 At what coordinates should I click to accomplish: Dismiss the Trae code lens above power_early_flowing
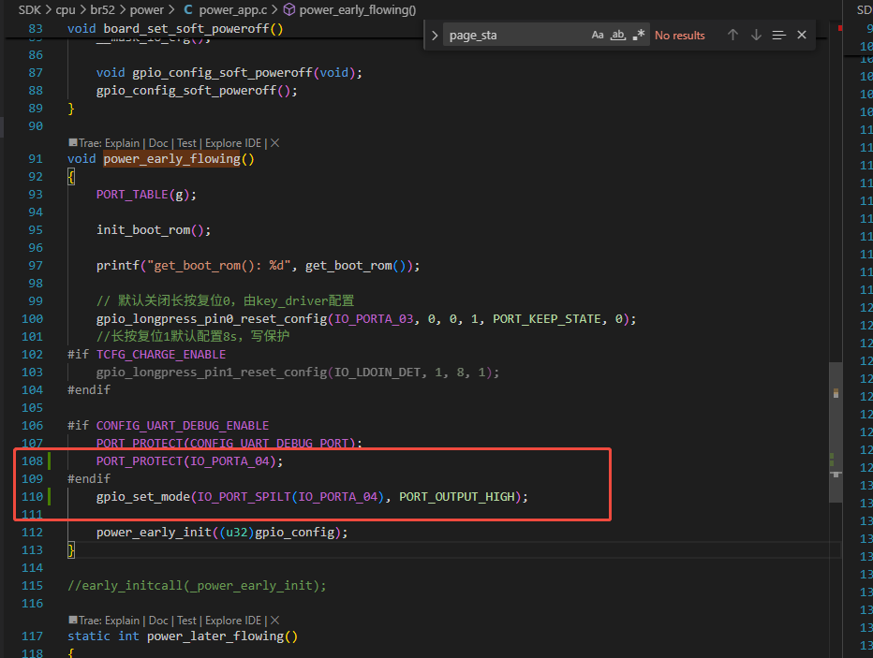click(275, 143)
